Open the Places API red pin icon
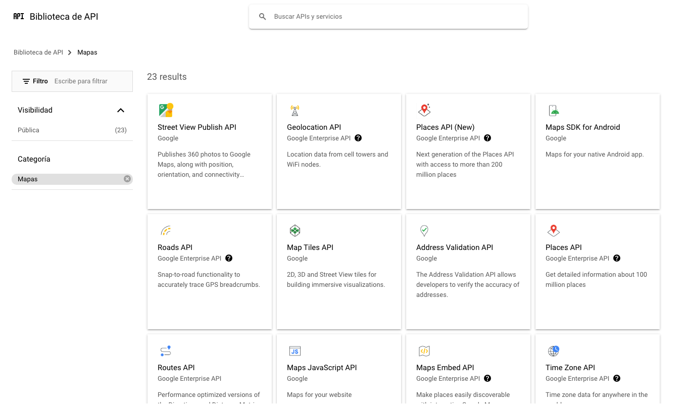Image resolution: width=687 pixels, height=405 pixels. point(554,230)
